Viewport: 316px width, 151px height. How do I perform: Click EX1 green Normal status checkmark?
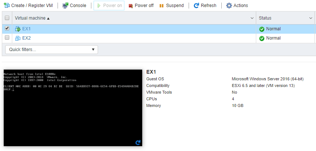(x=261, y=29)
